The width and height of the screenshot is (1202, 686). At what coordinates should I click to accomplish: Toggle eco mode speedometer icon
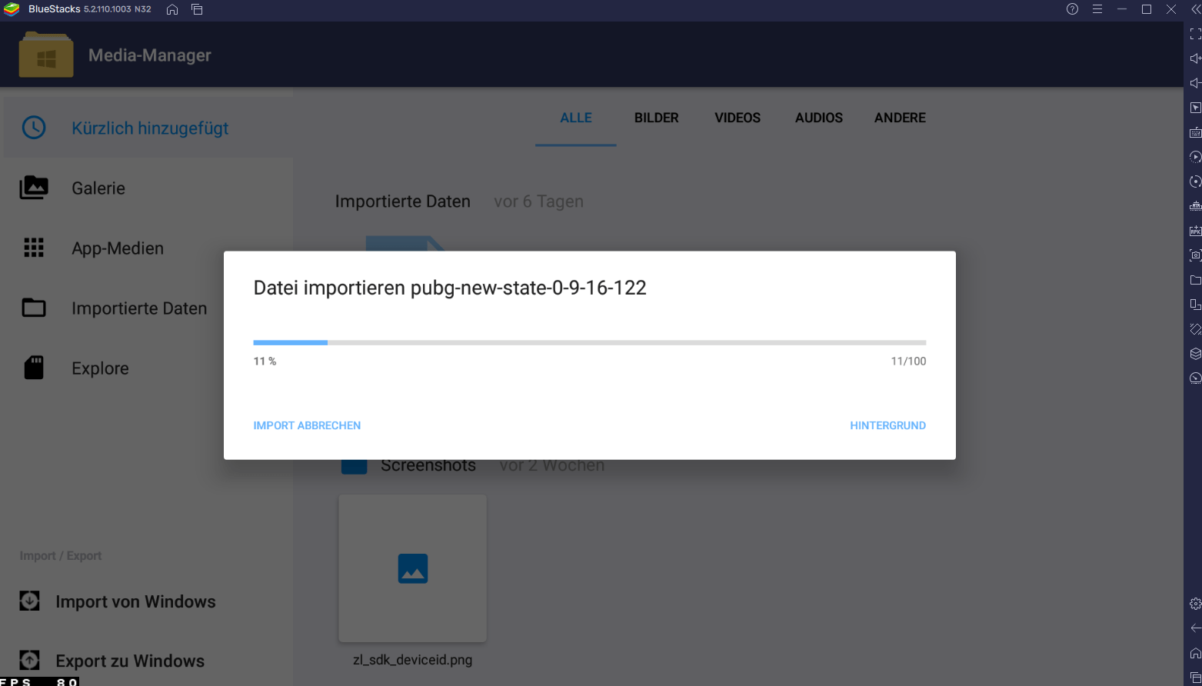(1195, 378)
